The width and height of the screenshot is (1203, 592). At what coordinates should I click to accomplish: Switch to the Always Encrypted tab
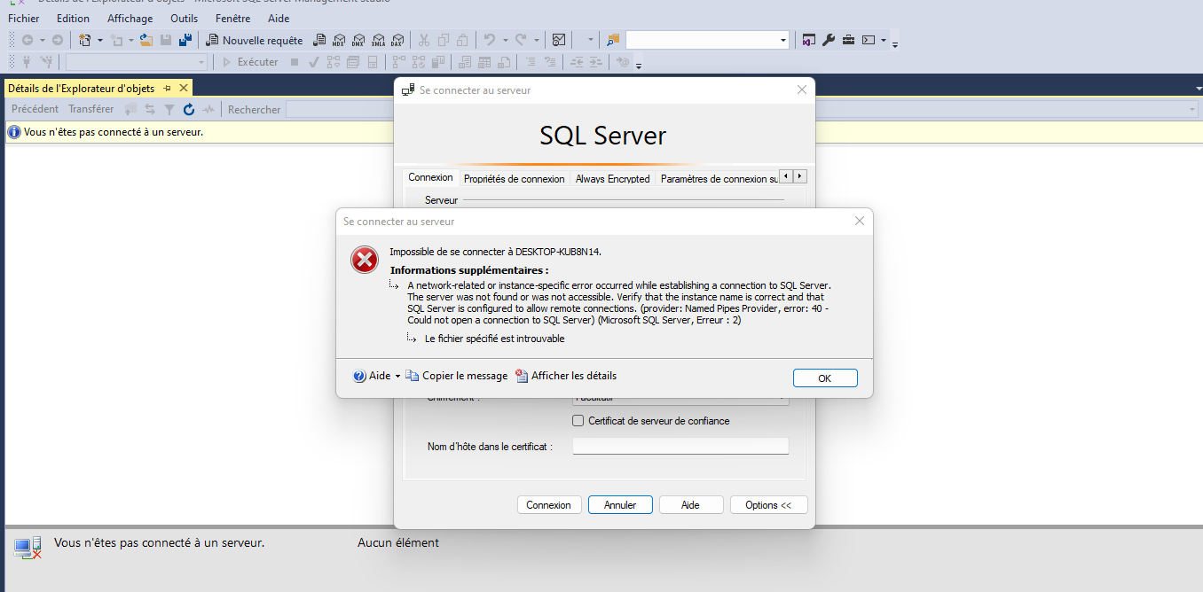(x=613, y=179)
